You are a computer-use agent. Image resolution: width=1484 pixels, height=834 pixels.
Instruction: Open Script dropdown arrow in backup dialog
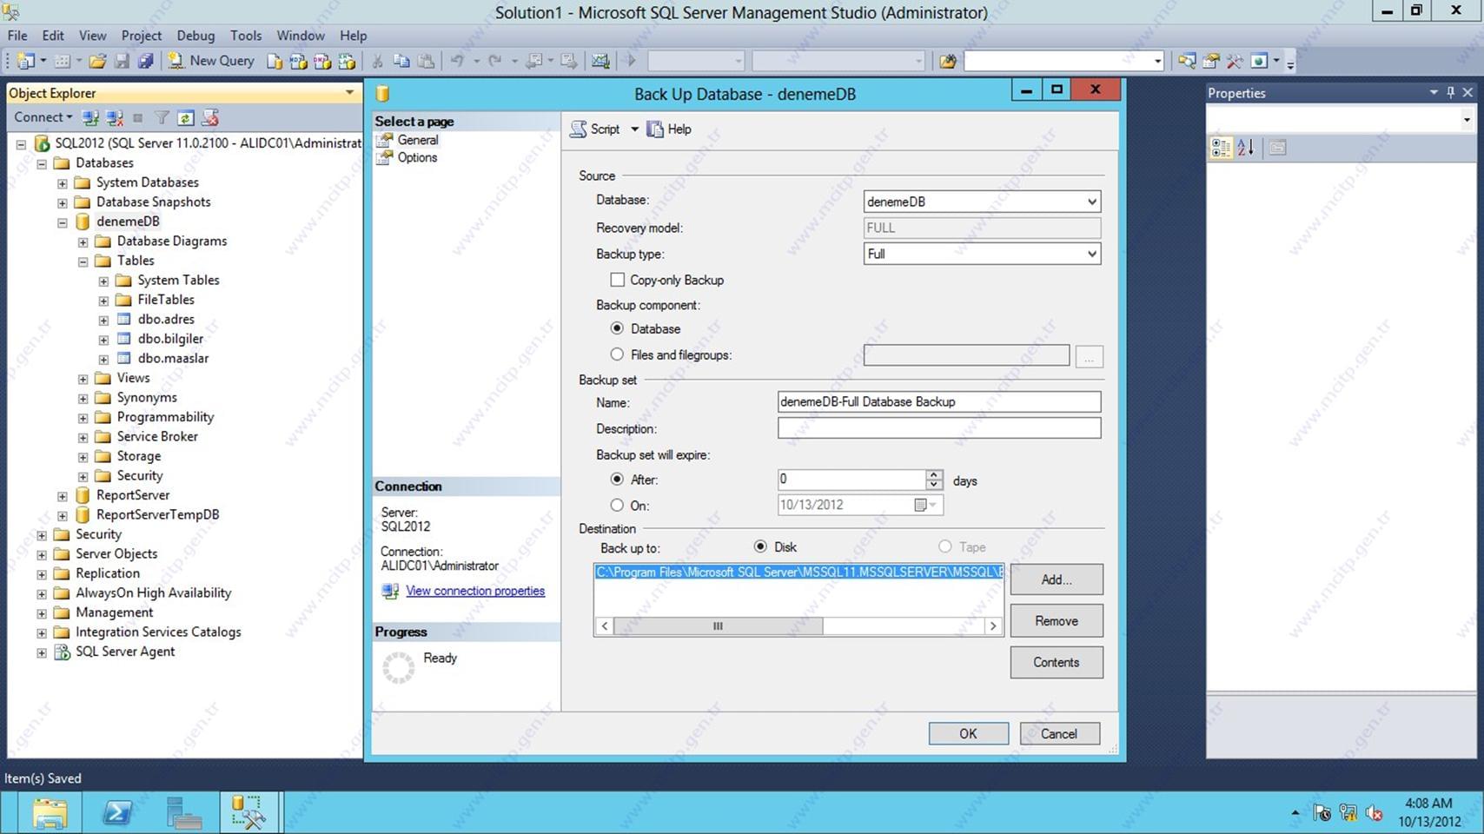634,129
